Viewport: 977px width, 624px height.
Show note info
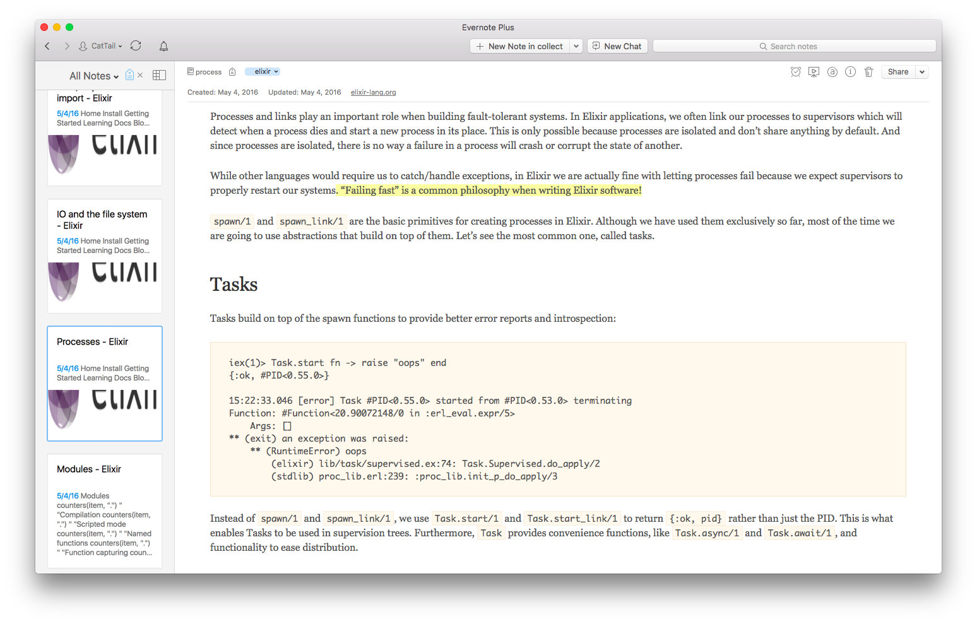coord(851,72)
